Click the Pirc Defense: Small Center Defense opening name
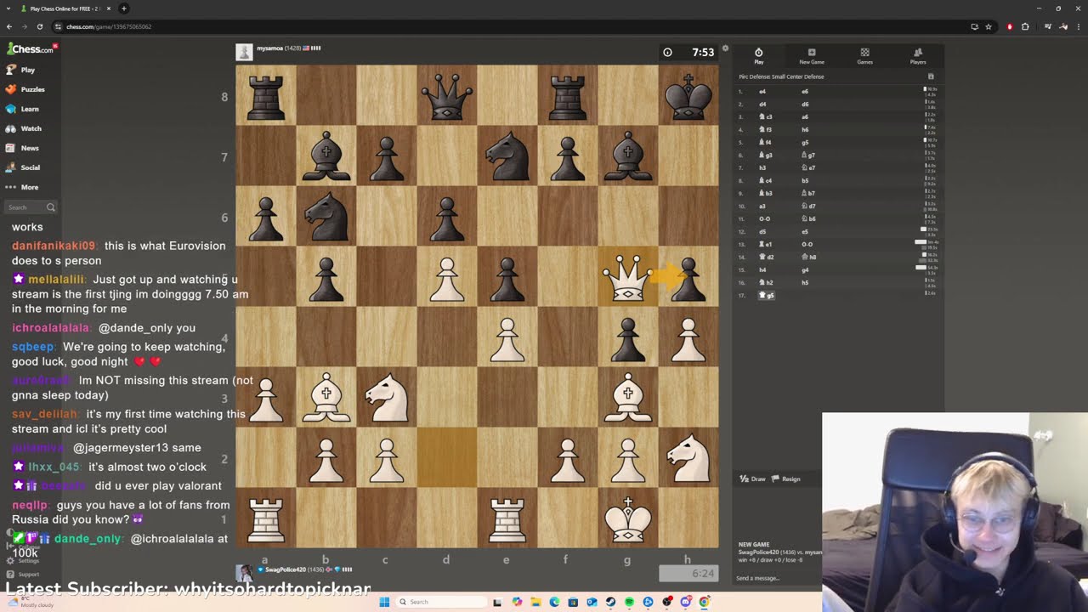The width and height of the screenshot is (1088, 612). pyautogui.click(x=781, y=76)
